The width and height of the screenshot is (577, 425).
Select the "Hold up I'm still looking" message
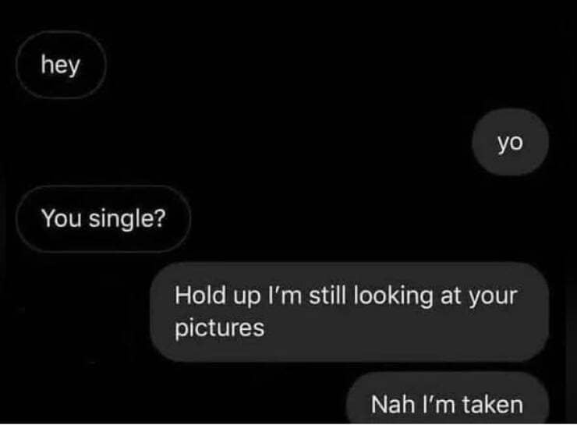pyautogui.click(x=349, y=312)
